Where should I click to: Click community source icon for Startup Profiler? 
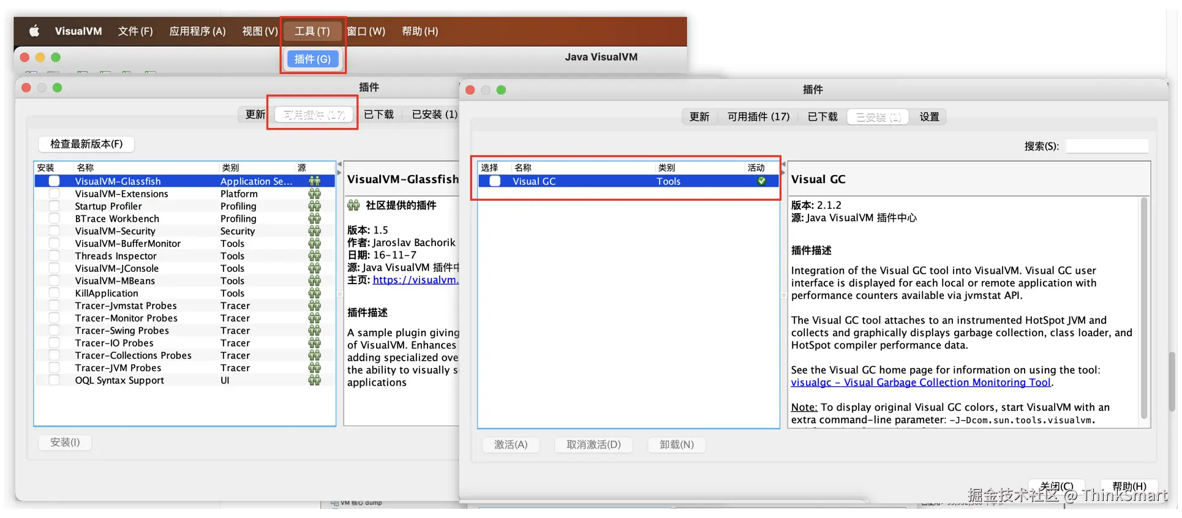(315, 206)
